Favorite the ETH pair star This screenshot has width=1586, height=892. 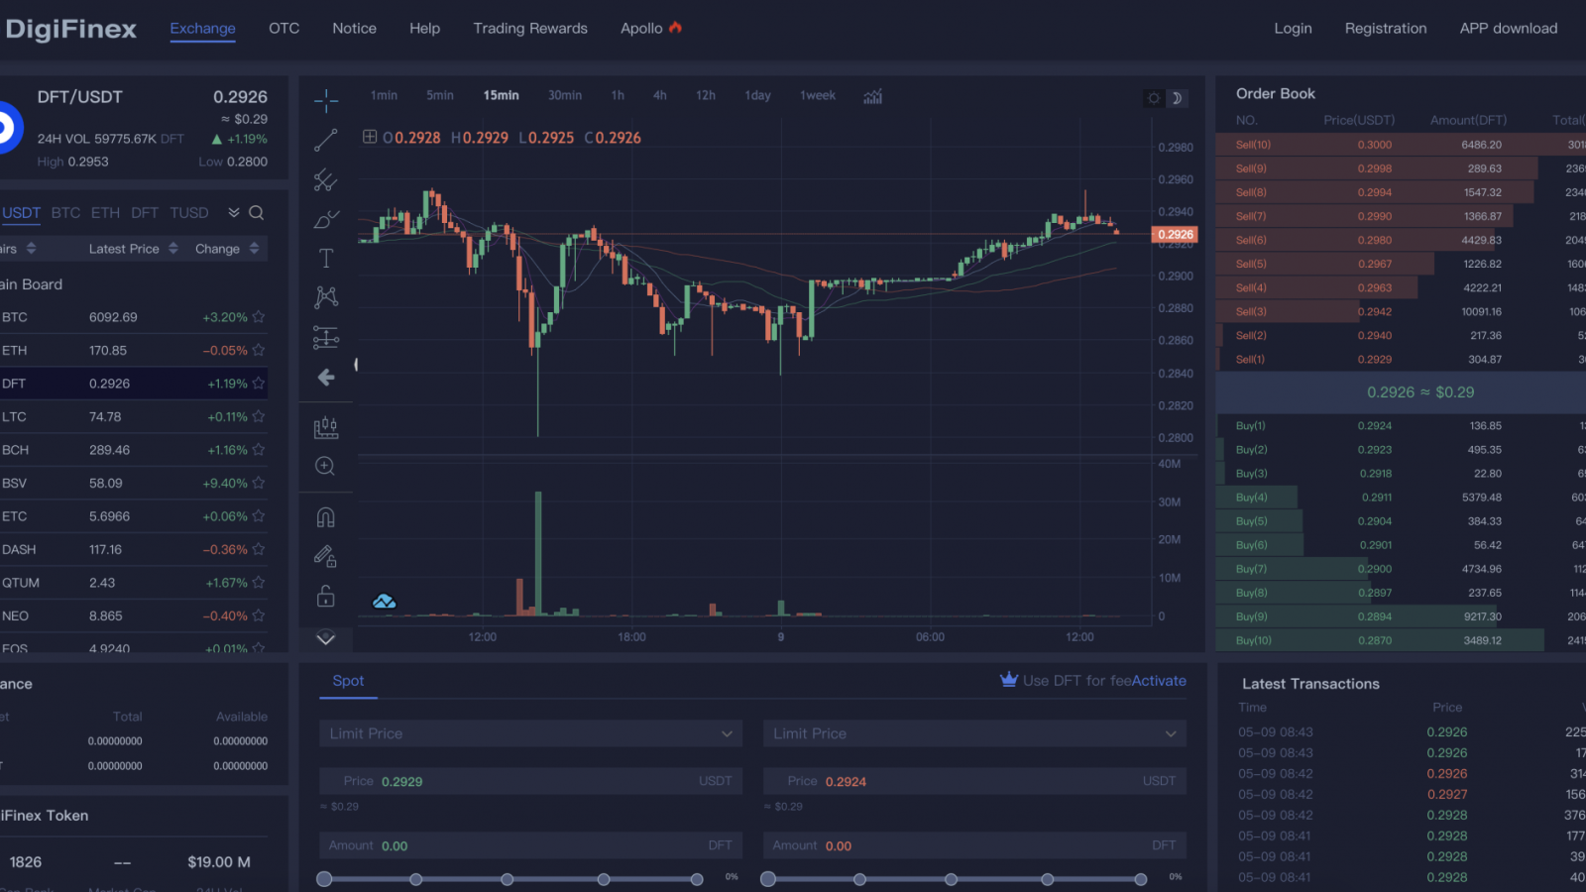click(x=259, y=350)
